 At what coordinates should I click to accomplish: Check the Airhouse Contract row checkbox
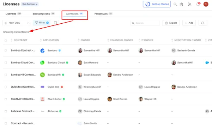coord(6,111)
